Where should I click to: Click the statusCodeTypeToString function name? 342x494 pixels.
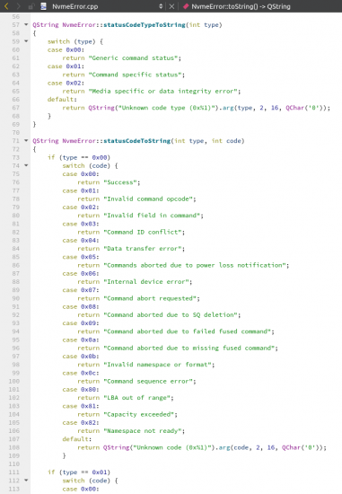[x=145, y=25]
